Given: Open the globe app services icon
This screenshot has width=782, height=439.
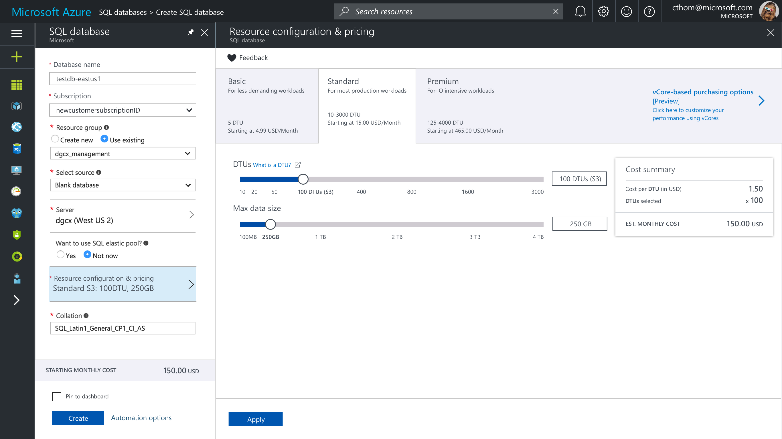Looking at the screenshot, I should 17,127.
